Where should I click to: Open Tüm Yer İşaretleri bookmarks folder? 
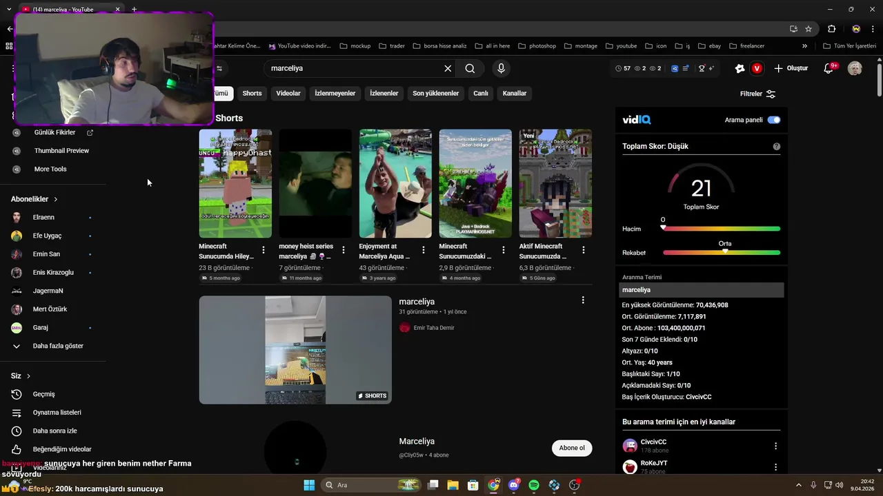tap(850, 46)
